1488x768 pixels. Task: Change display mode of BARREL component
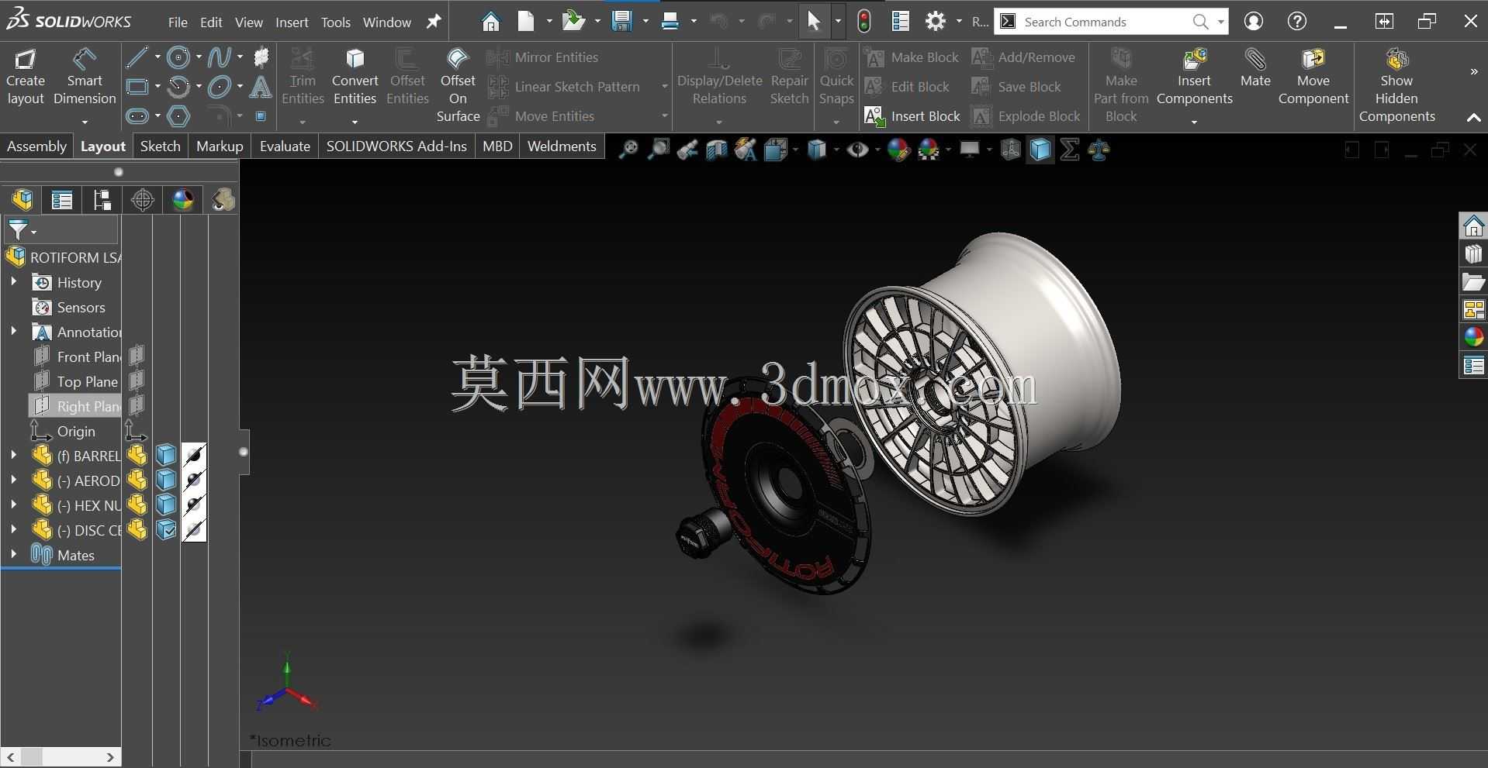coord(166,456)
